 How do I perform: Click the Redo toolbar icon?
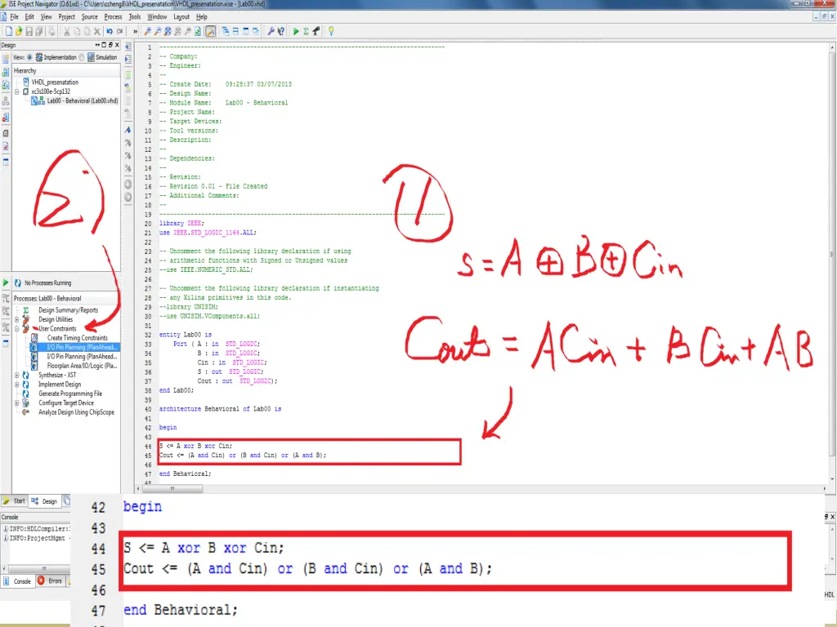119,32
